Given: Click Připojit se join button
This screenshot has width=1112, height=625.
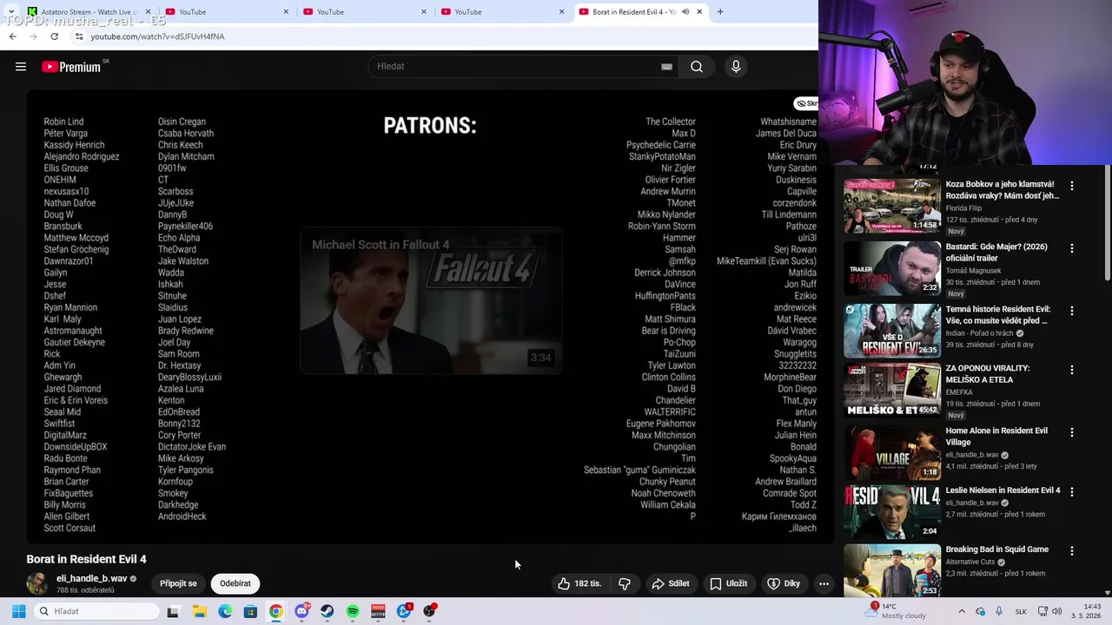Looking at the screenshot, I should (x=178, y=583).
